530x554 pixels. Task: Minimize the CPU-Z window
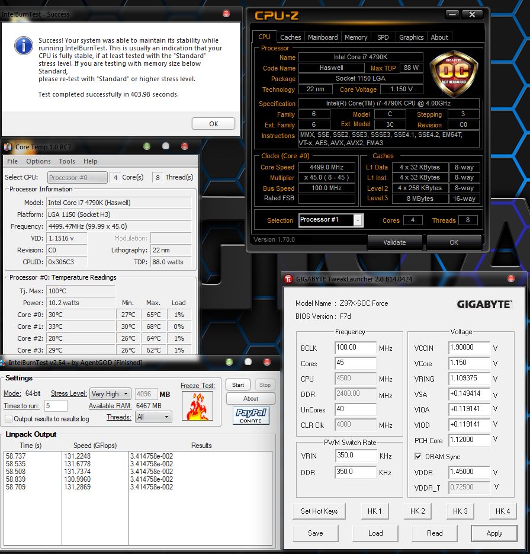452,14
